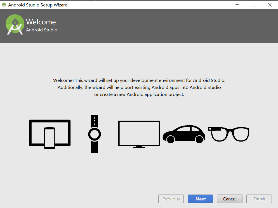Click the small title bar Android icon
278x208 pixels.
(x=4, y=5)
